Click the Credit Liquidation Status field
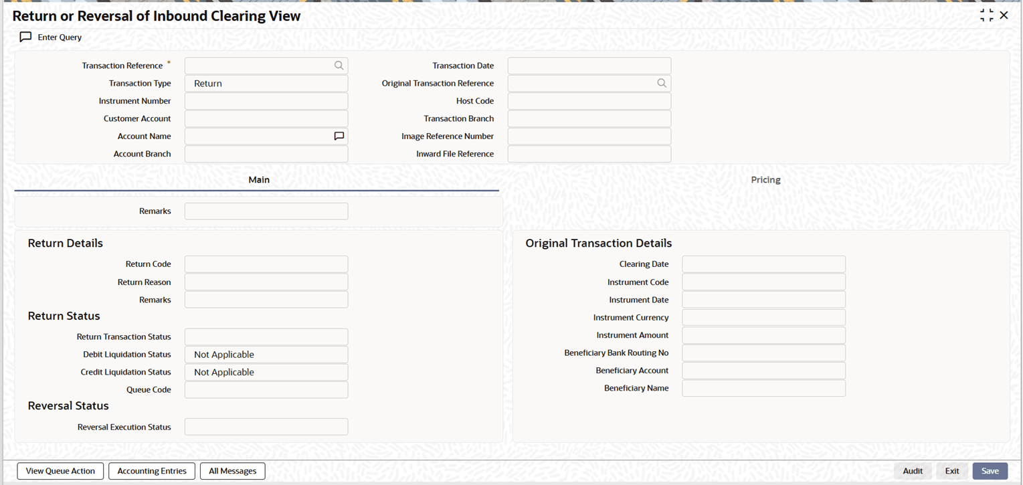This screenshot has width=1023, height=485. tap(266, 372)
